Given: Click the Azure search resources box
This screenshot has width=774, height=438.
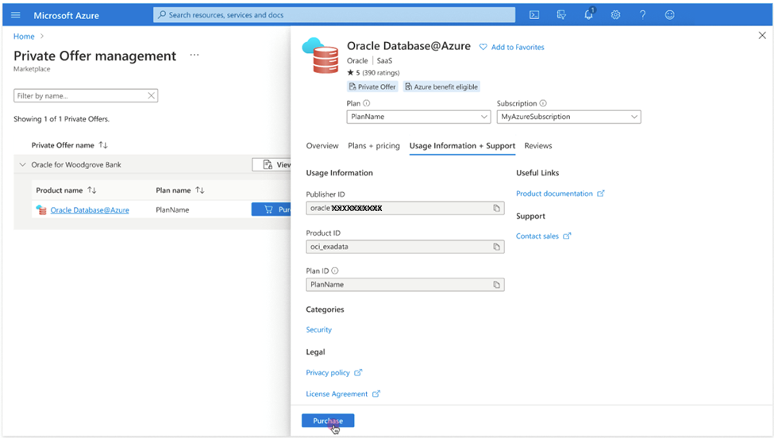Looking at the screenshot, I should pyautogui.click(x=333, y=15).
